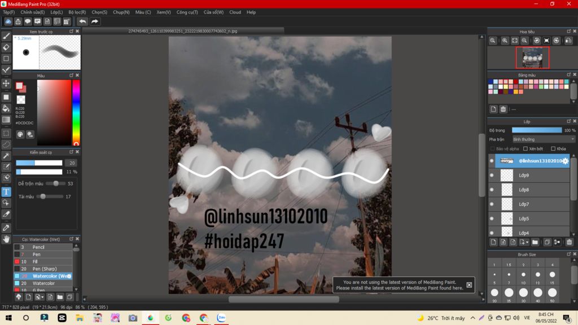This screenshot has height=325, width=578.
Task: Enable the Xén bớt checkbox
Action: coord(526,149)
